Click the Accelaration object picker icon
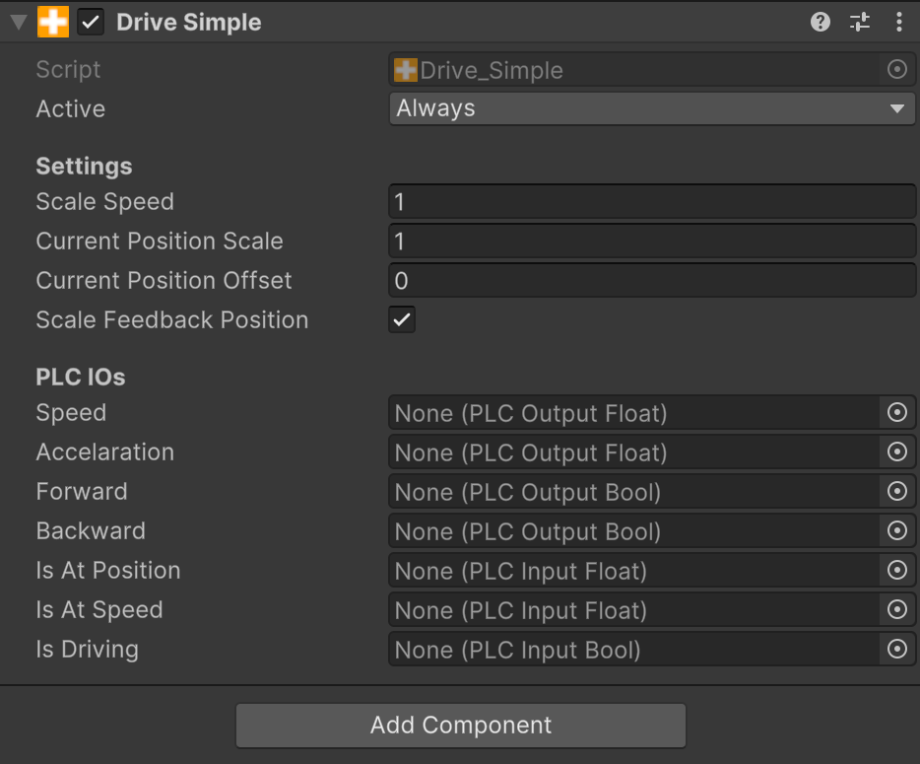Viewport: 920px width, 764px height. (896, 452)
